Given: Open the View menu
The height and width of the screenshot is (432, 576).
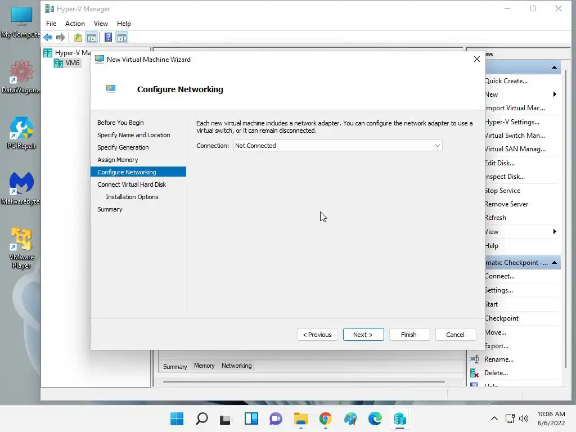Looking at the screenshot, I should click(101, 24).
